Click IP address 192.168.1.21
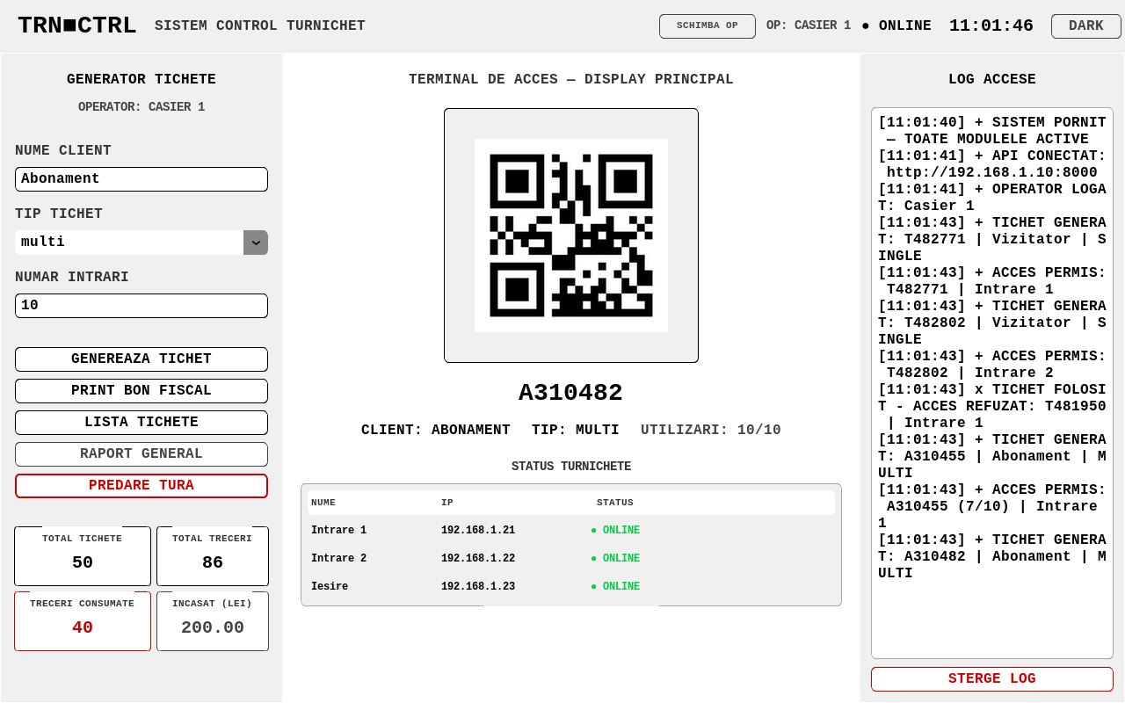1125x703 pixels. [478, 530]
